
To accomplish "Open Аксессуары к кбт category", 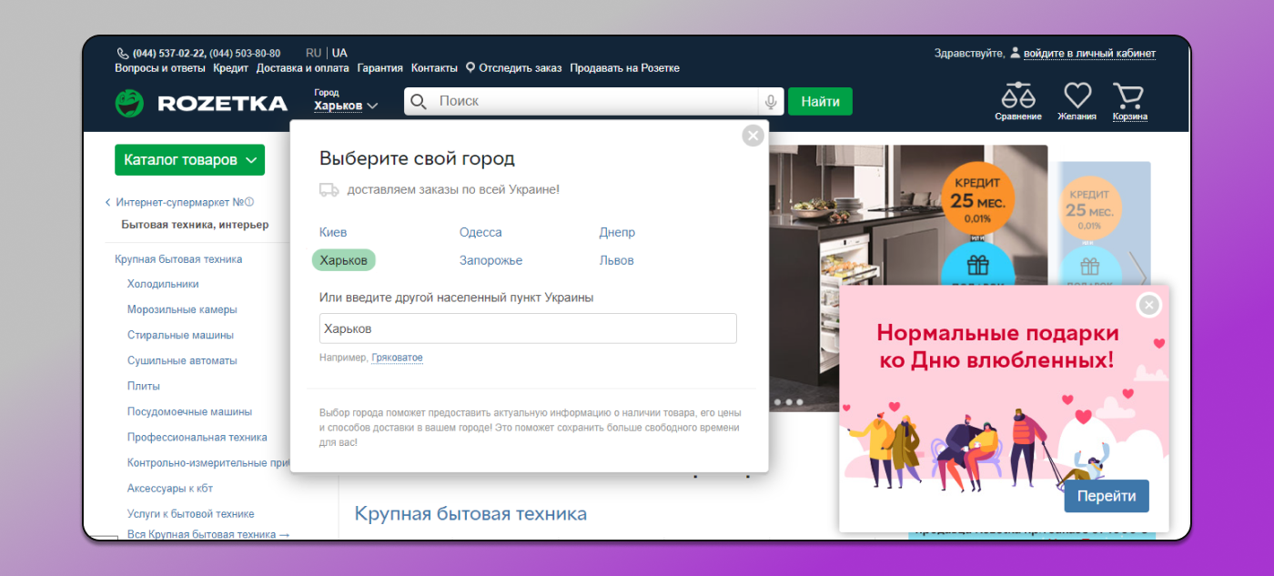I will pyautogui.click(x=170, y=488).
